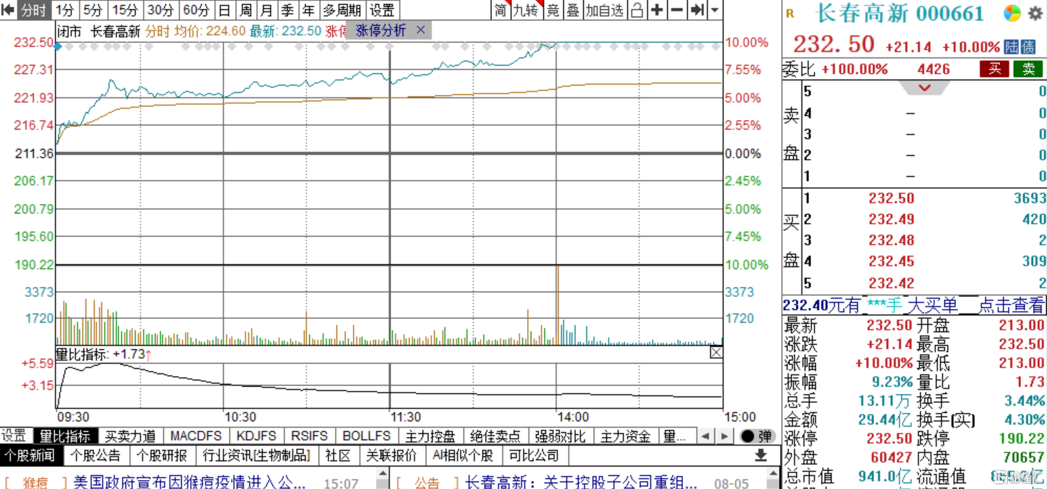Open the indicator bar 设置 settings
Screen dimensions: 1047x489
click(x=13, y=436)
